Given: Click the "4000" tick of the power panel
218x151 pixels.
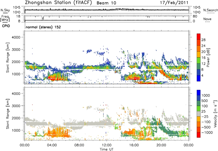Looking at the screenshot, I should 16,37.
